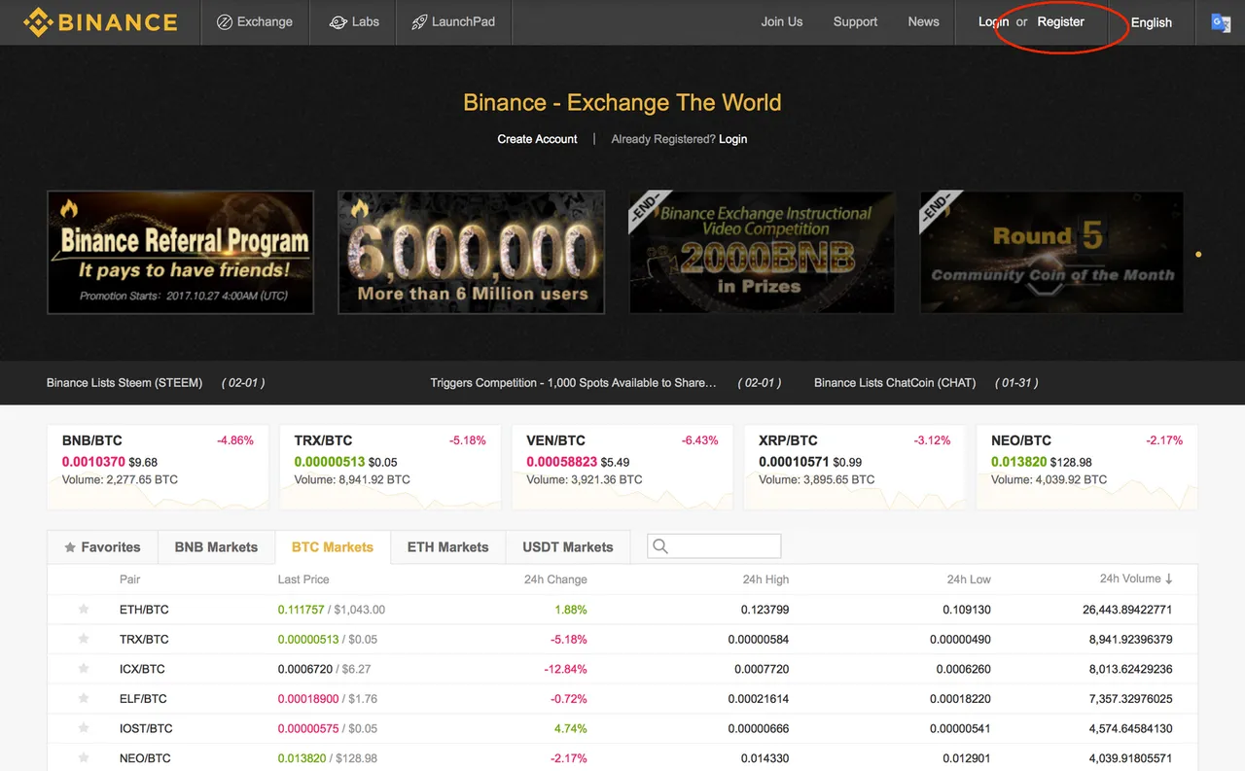Sort by the Pair column header
Image resolution: width=1245 pixels, height=771 pixels.
point(130,579)
